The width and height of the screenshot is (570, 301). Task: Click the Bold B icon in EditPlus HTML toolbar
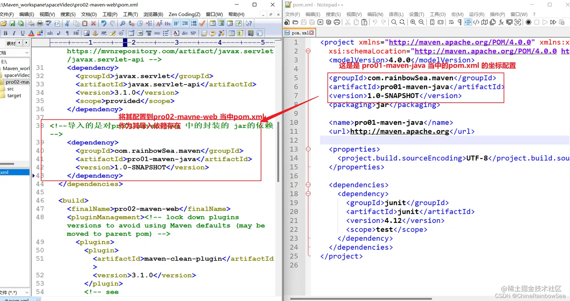click(5, 33)
